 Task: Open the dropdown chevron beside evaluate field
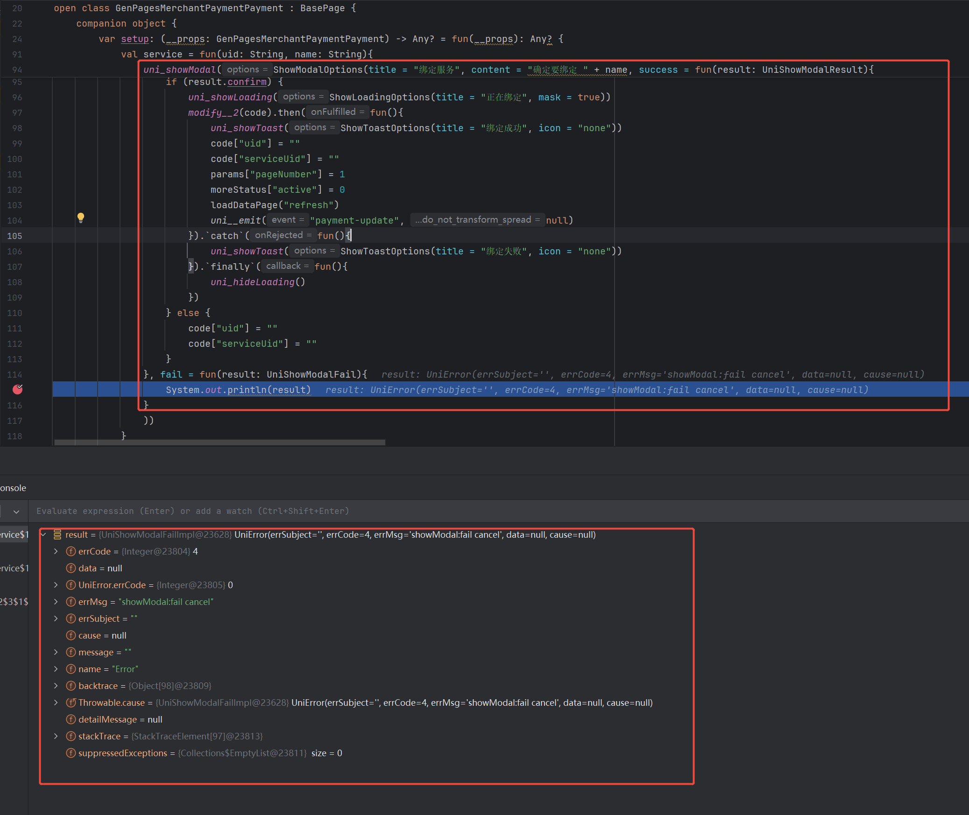tap(16, 512)
